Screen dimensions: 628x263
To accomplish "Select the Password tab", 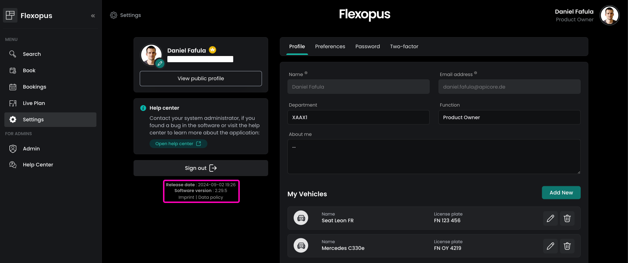I will tap(367, 47).
